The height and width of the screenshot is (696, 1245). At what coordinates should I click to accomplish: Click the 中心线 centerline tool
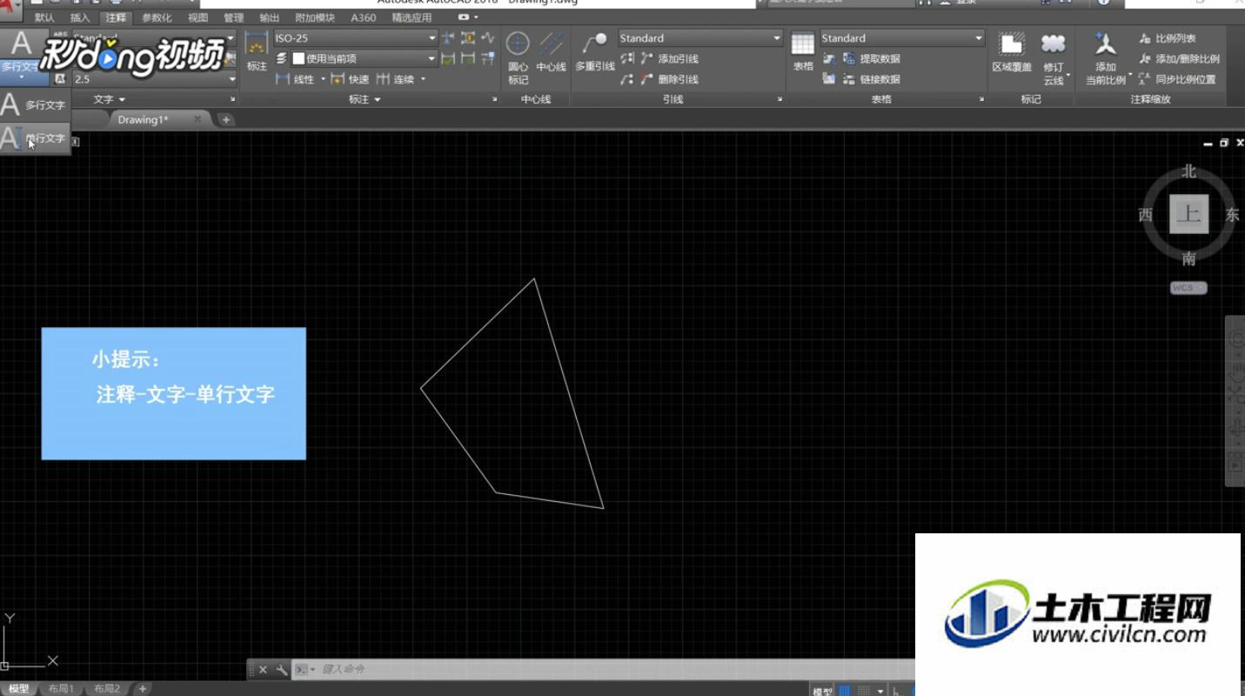(551, 51)
